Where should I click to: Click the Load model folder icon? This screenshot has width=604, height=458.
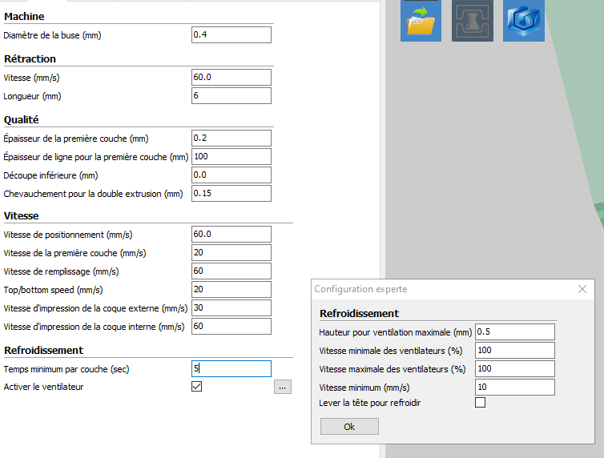click(421, 20)
